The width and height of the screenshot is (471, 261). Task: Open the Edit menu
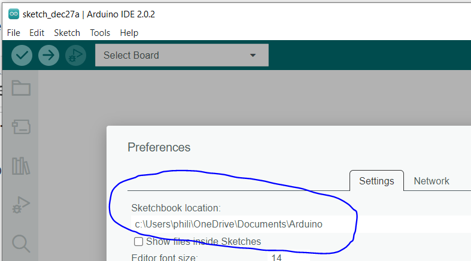pyautogui.click(x=37, y=33)
